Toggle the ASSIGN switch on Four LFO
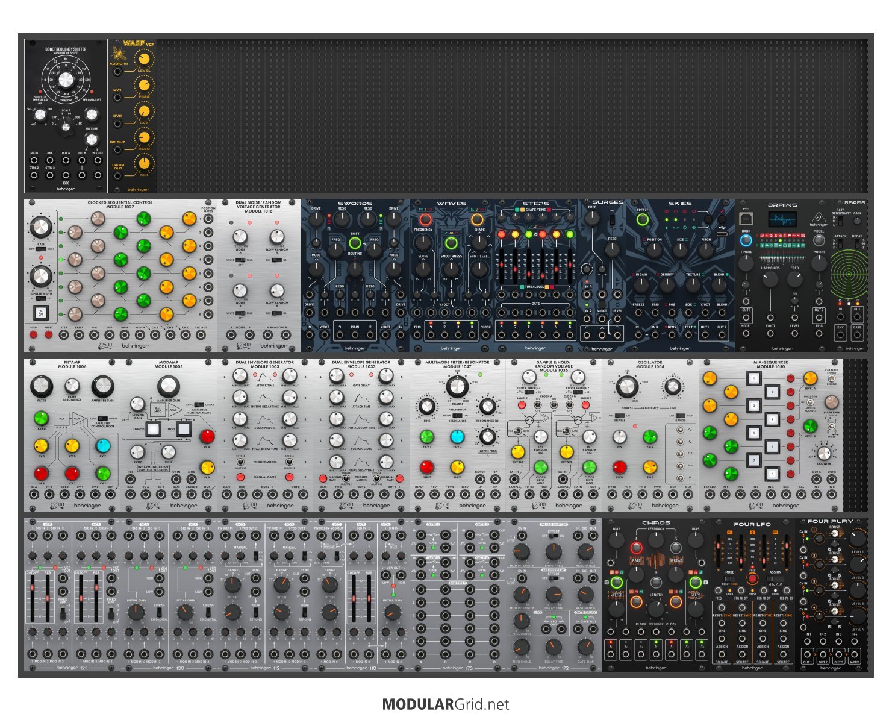 tap(775, 578)
